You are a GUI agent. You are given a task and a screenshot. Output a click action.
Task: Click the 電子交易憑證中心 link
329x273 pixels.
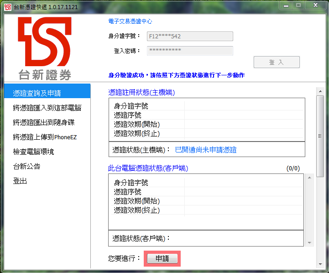[130, 21]
